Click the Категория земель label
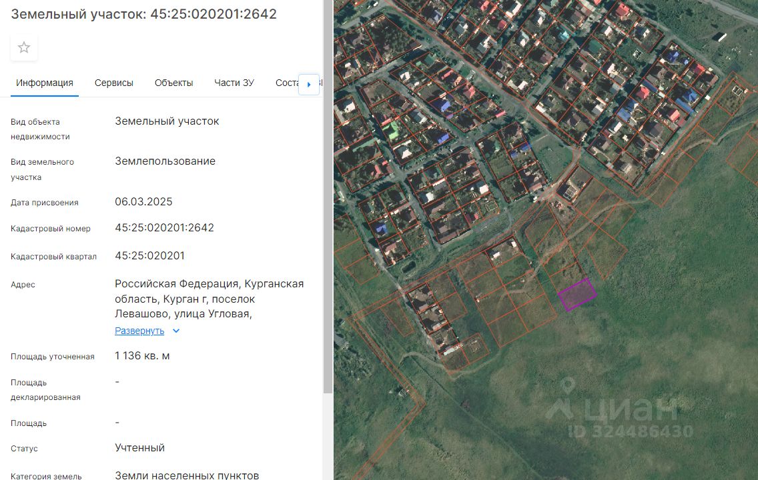Viewport: 758px width, 480px height. pos(46,476)
